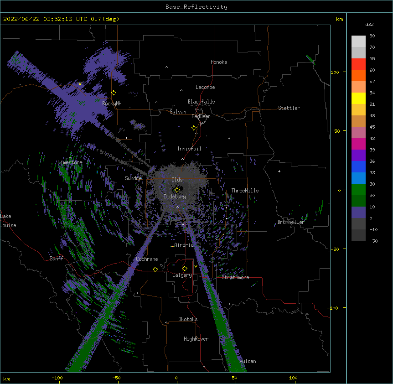Pick the orange 57-60 dBZ legend swatch
Image resolution: width=393 pixels, height=384 pixels.
point(358,75)
